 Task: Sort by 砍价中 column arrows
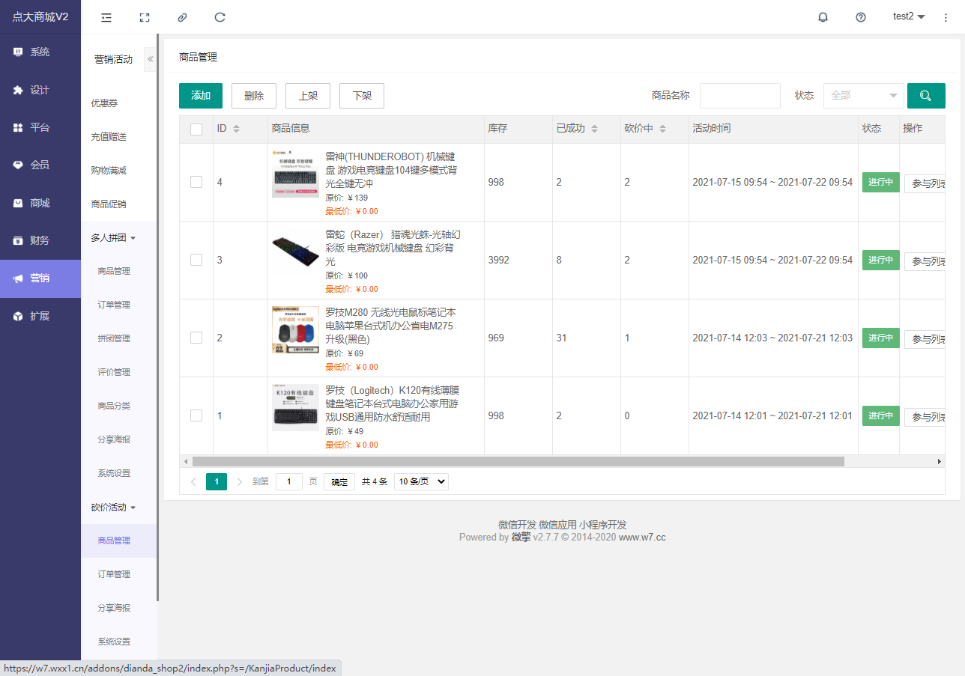(662, 129)
